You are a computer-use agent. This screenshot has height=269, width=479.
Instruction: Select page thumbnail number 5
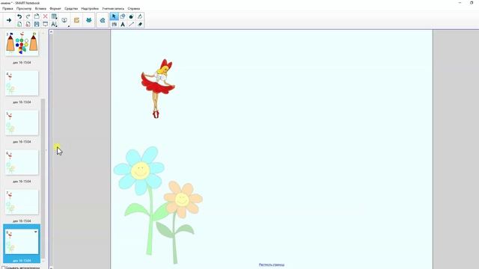(x=22, y=123)
